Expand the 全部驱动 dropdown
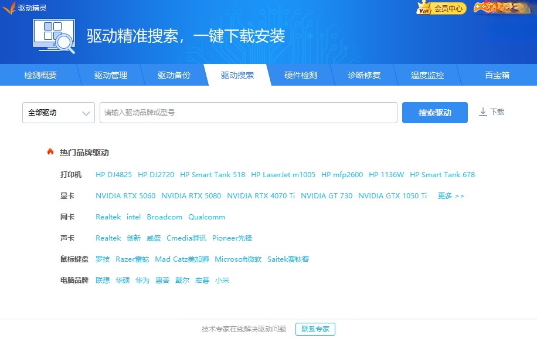 pos(59,113)
